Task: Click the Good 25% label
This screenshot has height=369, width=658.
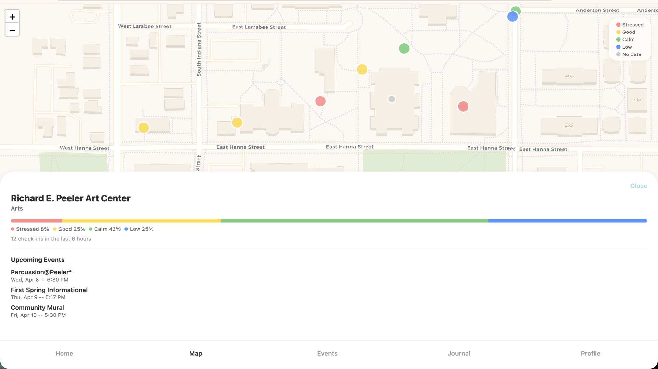Action: point(69,229)
